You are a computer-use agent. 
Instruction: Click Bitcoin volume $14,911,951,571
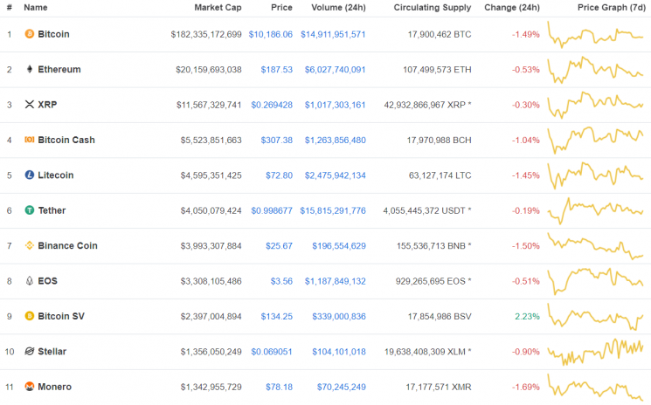(x=333, y=34)
